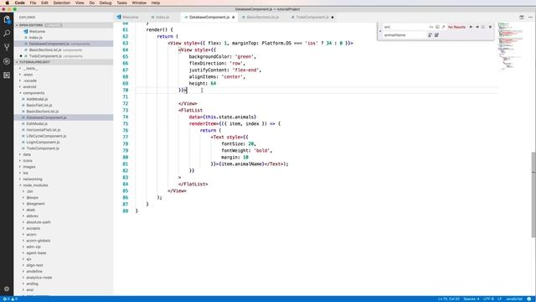Click in the find input field

click(405, 27)
